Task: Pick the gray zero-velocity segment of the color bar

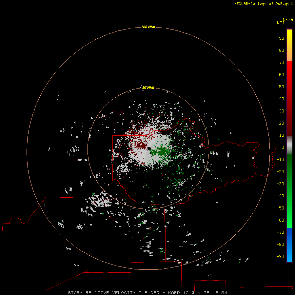Action: click(x=289, y=145)
